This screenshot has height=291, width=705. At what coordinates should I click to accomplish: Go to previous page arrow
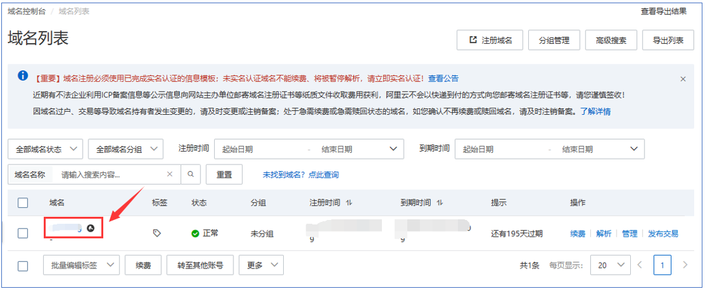(x=640, y=265)
